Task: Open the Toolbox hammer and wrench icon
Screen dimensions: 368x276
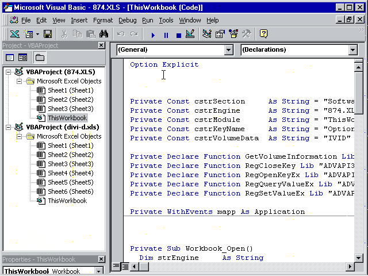Action: [x=247, y=34]
